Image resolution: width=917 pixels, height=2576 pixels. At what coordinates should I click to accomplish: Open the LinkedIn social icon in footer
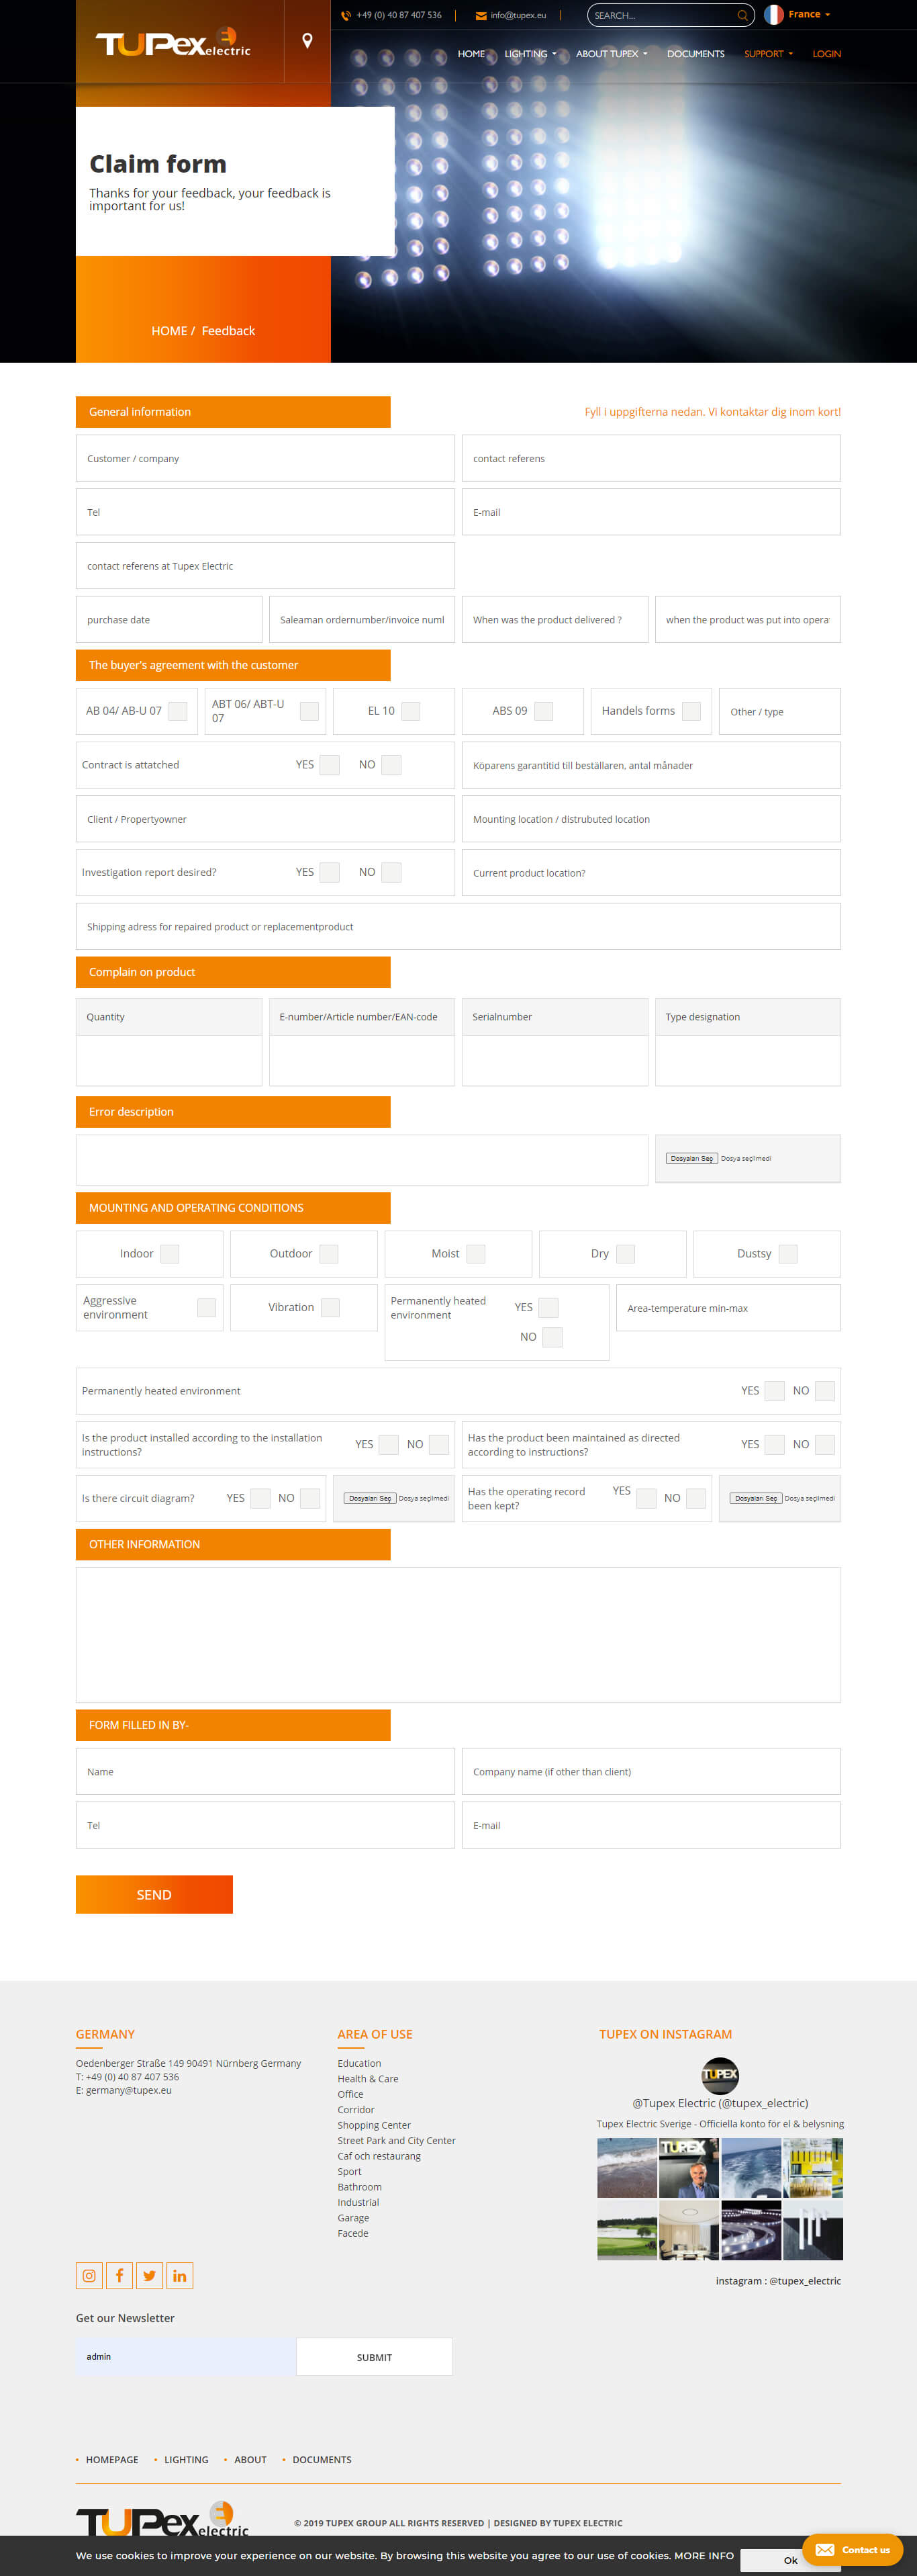[180, 2275]
